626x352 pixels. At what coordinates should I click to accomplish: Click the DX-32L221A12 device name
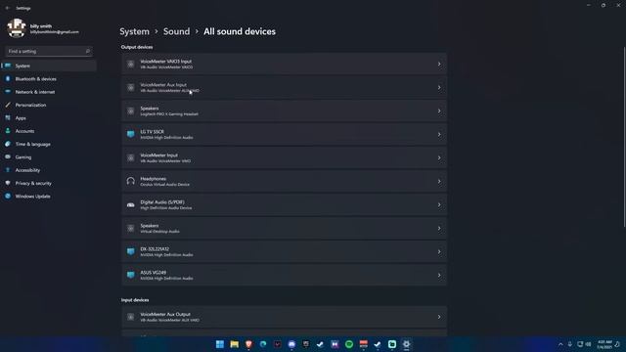click(155, 249)
